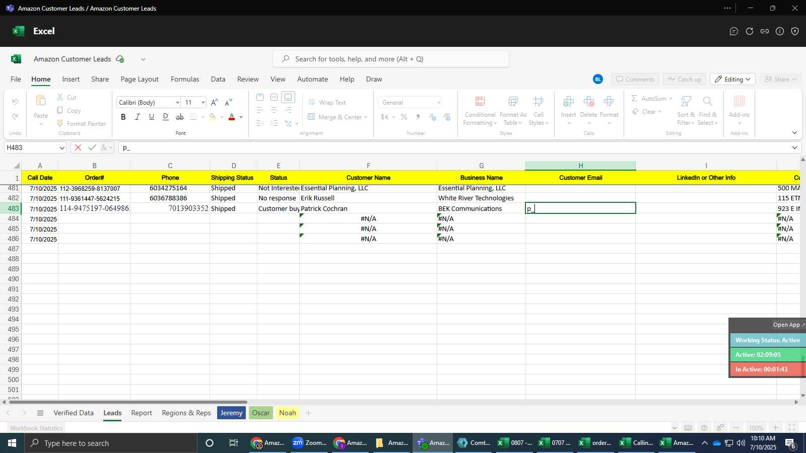The image size is (806, 453).
Task: Open the file title dropdown chevron
Action: point(143,59)
